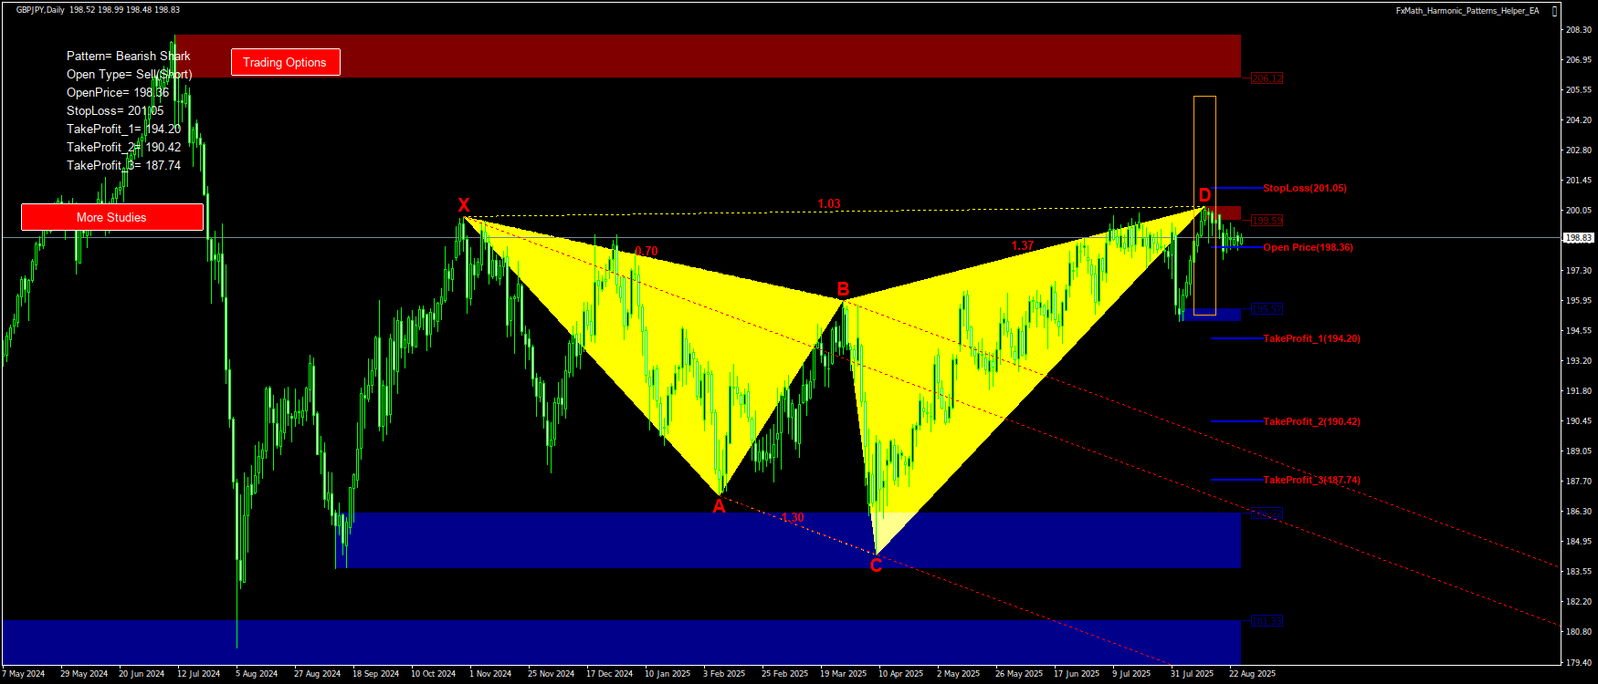Viewport: 1598px width, 684px height.
Task: Select the 206.12 resistance zone price tag
Action: 1267,79
